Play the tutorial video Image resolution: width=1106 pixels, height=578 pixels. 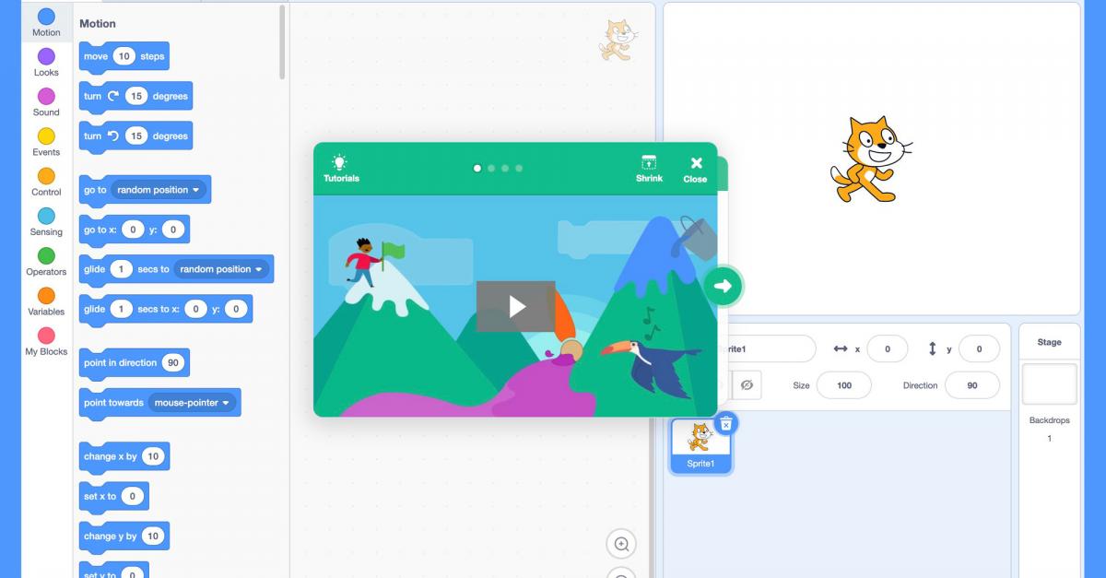point(516,306)
